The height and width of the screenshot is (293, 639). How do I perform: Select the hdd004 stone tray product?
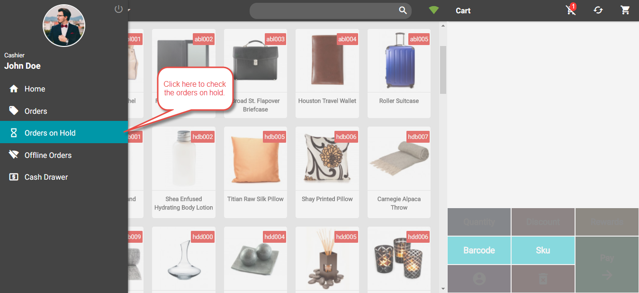[255, 260]
